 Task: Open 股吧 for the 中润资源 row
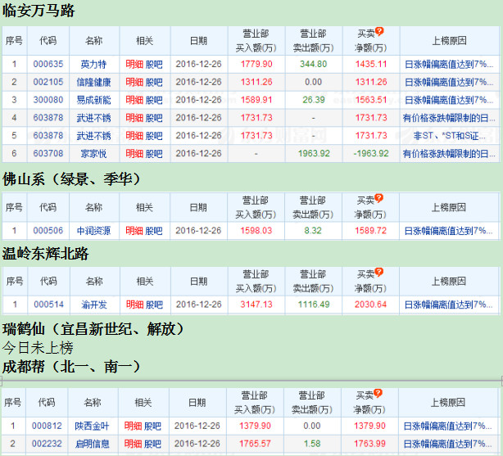point(154,231)
